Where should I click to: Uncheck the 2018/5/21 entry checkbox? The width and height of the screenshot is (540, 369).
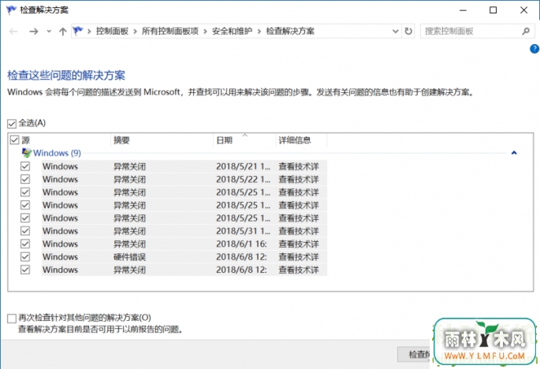[x=25, y=166]
